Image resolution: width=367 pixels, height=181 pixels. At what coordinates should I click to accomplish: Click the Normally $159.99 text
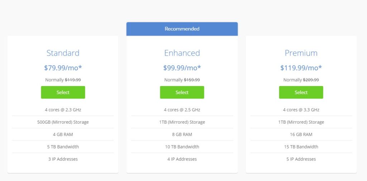tap(182, 80)
